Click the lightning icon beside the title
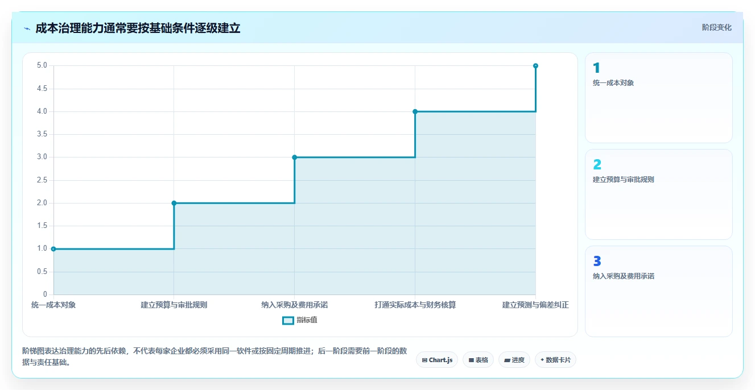Image resolution: width=755 pixels, height=390 pixels. coord(27,28)
